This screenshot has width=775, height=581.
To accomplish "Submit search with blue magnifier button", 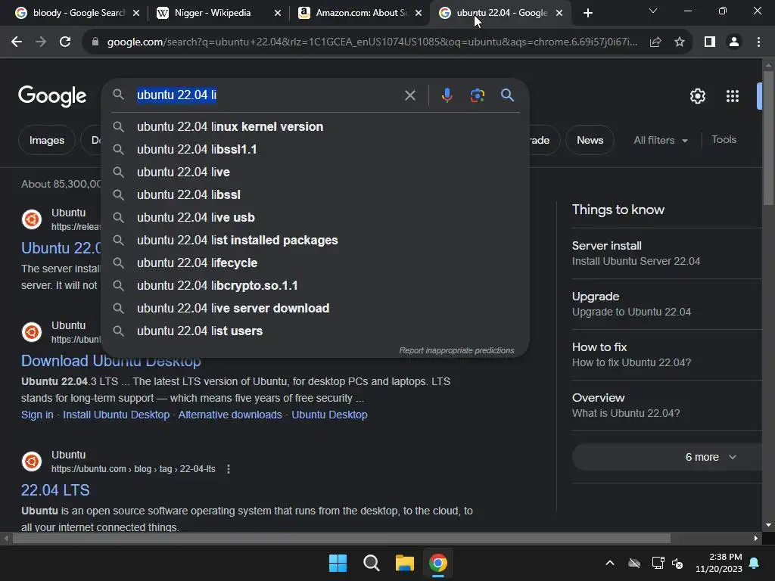I will [507, 95].
